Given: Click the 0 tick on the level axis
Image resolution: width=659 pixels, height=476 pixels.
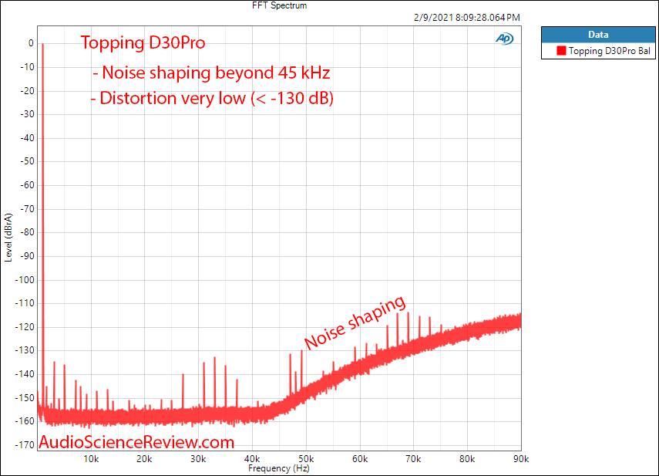Looking at the screenshot, I should tap(31, 43).
